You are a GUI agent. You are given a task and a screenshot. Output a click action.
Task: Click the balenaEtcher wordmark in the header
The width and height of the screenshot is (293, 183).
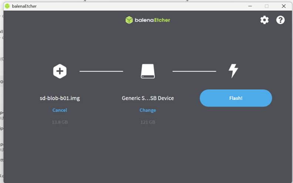point(152,20)
